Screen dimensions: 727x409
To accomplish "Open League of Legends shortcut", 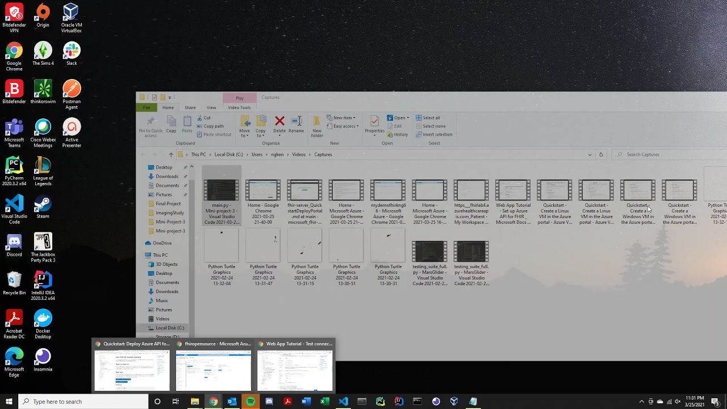I will coord(43,170).
